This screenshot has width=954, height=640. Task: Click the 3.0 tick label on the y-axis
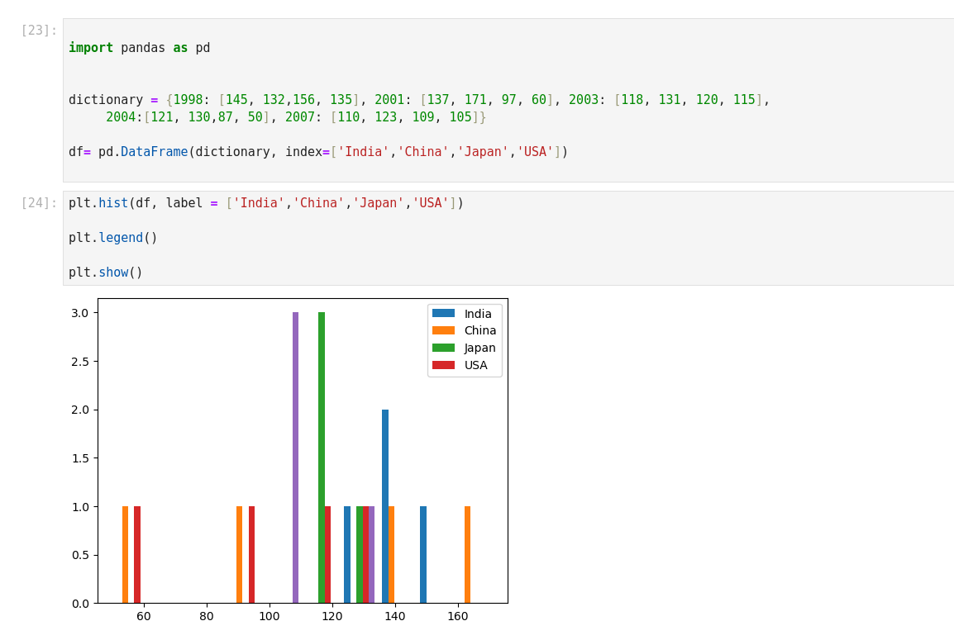(x=79, y=313)
